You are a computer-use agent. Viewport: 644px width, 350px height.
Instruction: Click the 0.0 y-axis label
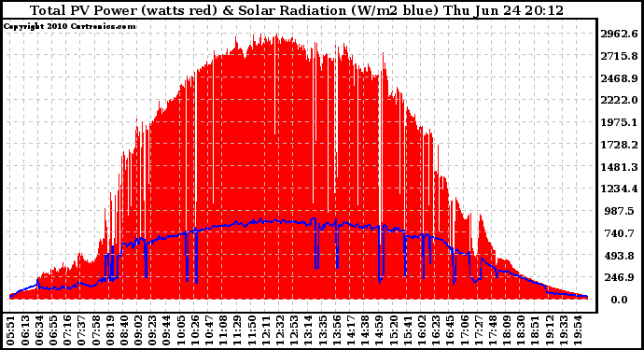point(620,300)
